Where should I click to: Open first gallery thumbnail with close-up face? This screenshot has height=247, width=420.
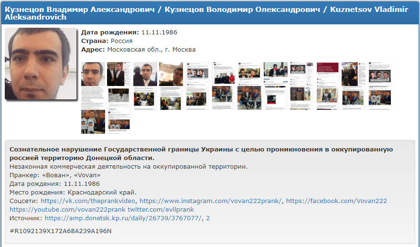tap(93, 74)
